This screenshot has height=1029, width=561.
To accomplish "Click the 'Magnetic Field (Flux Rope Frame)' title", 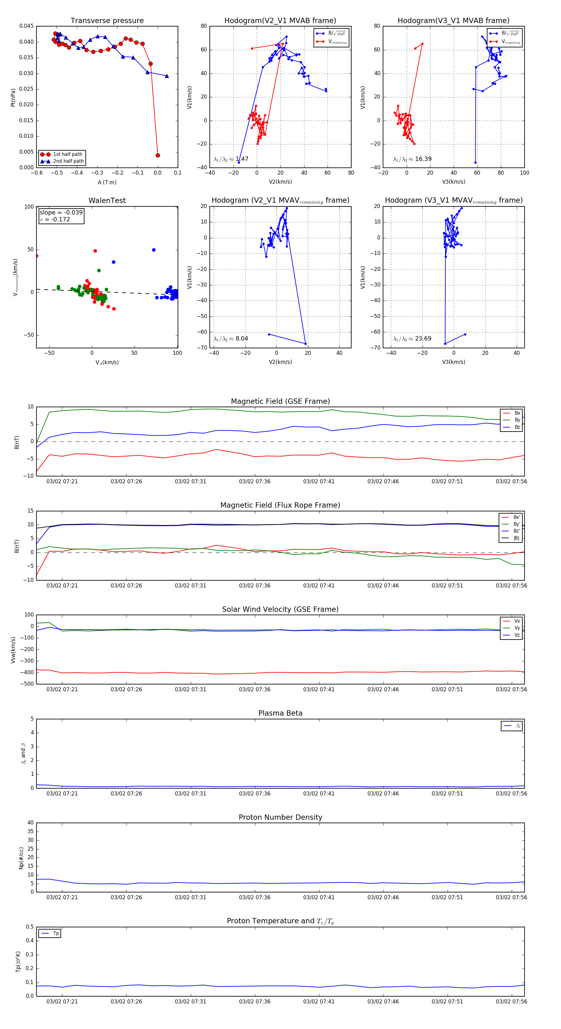I will coord(280,505).
